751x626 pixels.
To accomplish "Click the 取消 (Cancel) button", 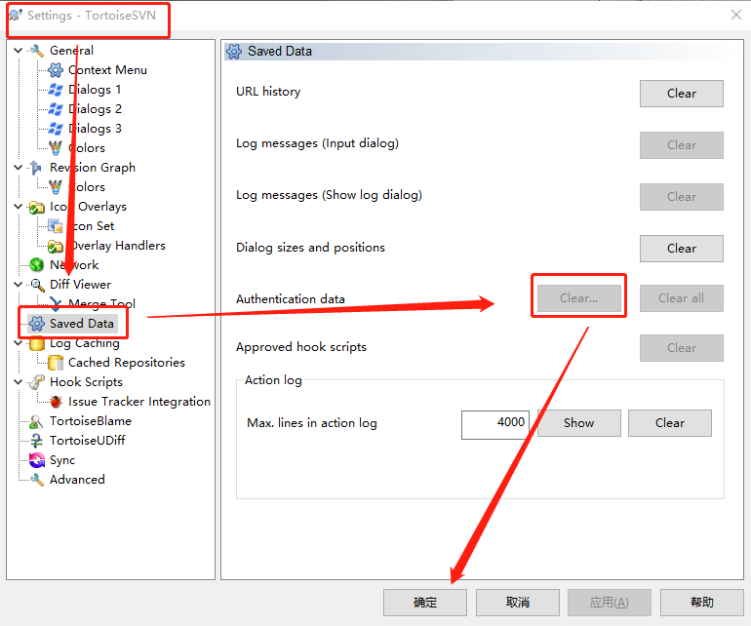I will [x=517, y=603].
